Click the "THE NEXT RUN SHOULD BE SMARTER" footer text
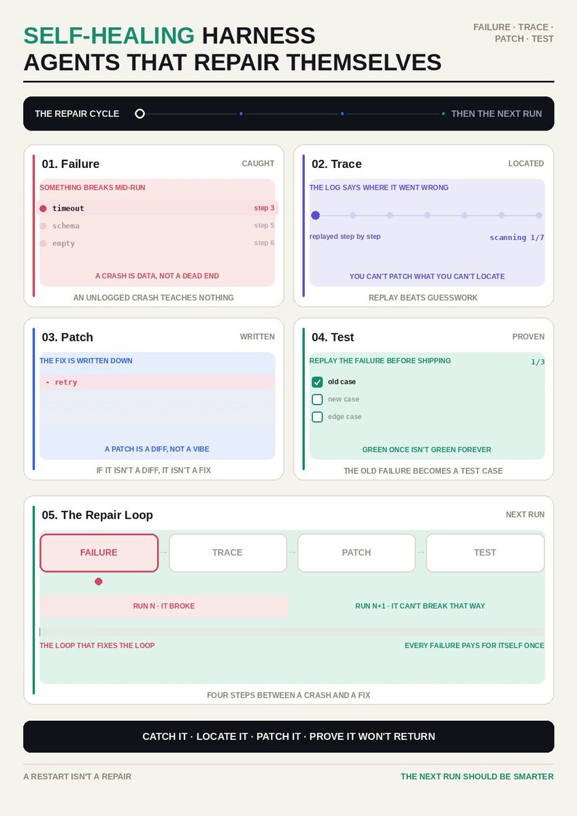The height and width of the screenshot is (816, 577). click(x=477, y=777)
